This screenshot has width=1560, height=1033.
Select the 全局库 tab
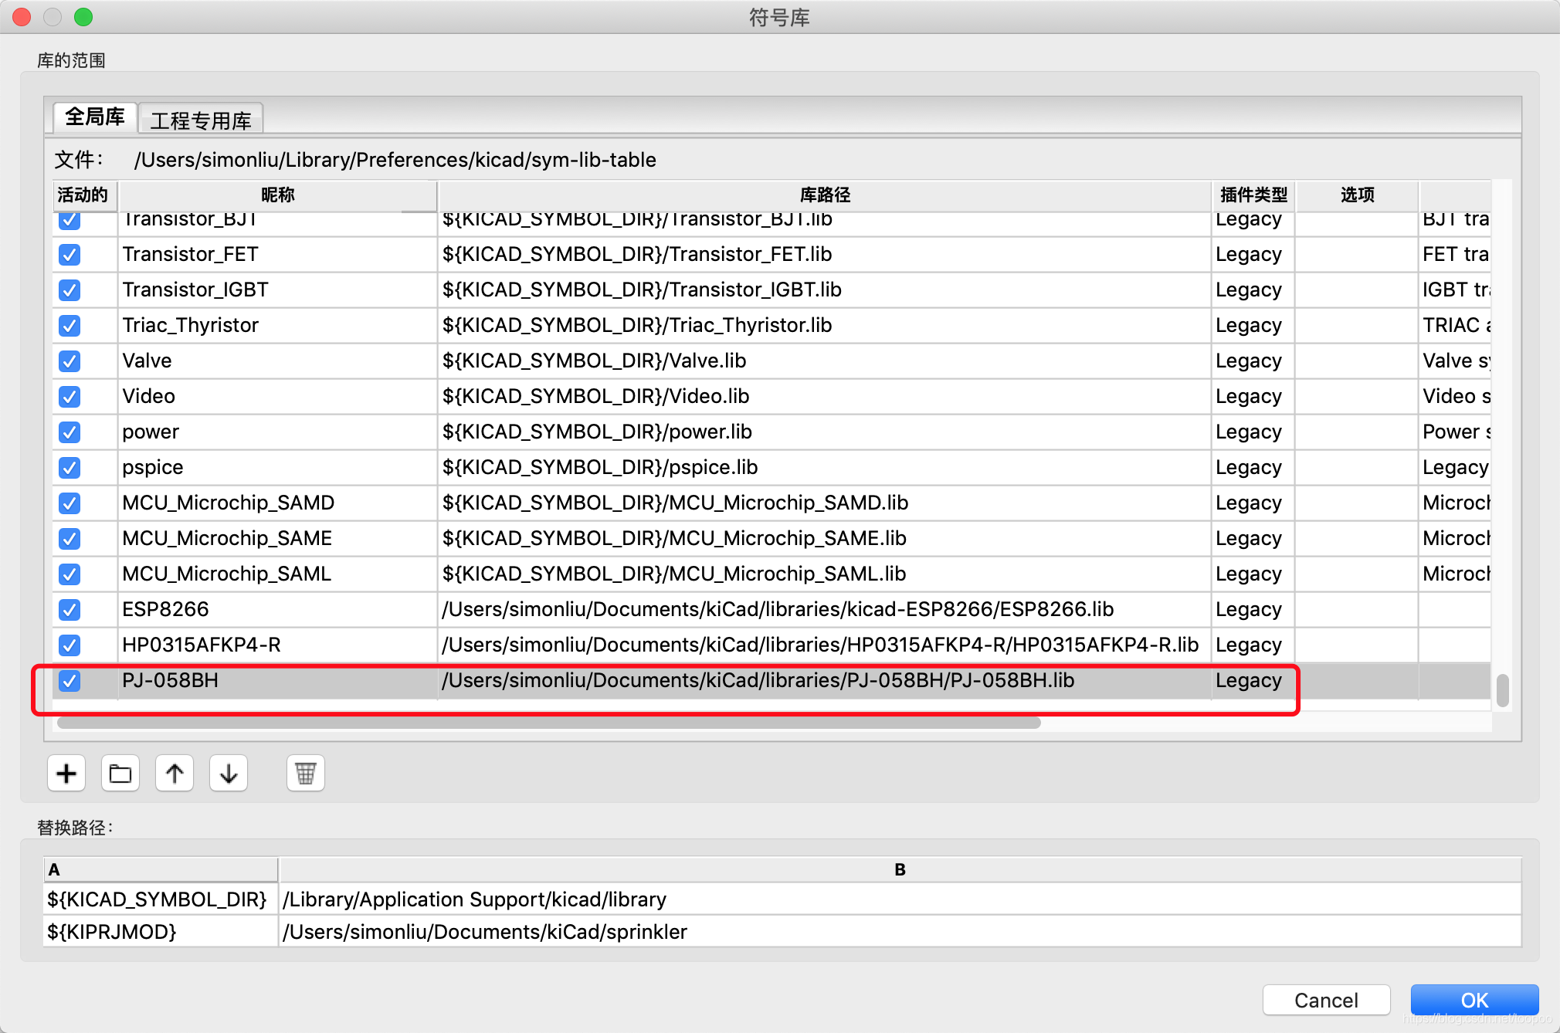[x=95, y=117]
